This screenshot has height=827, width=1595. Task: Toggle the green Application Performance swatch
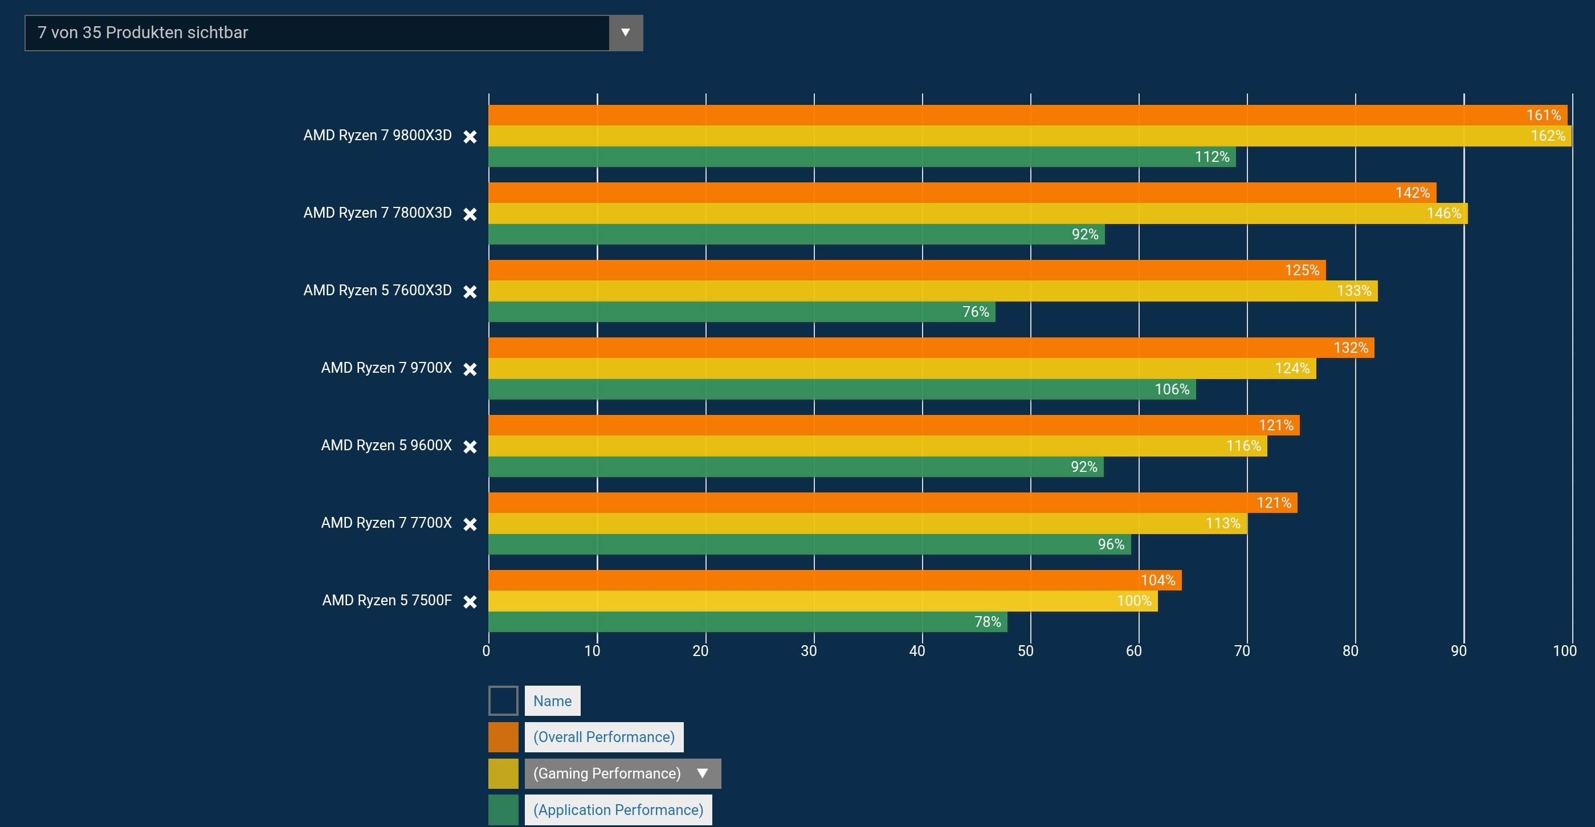pos(503,810)
